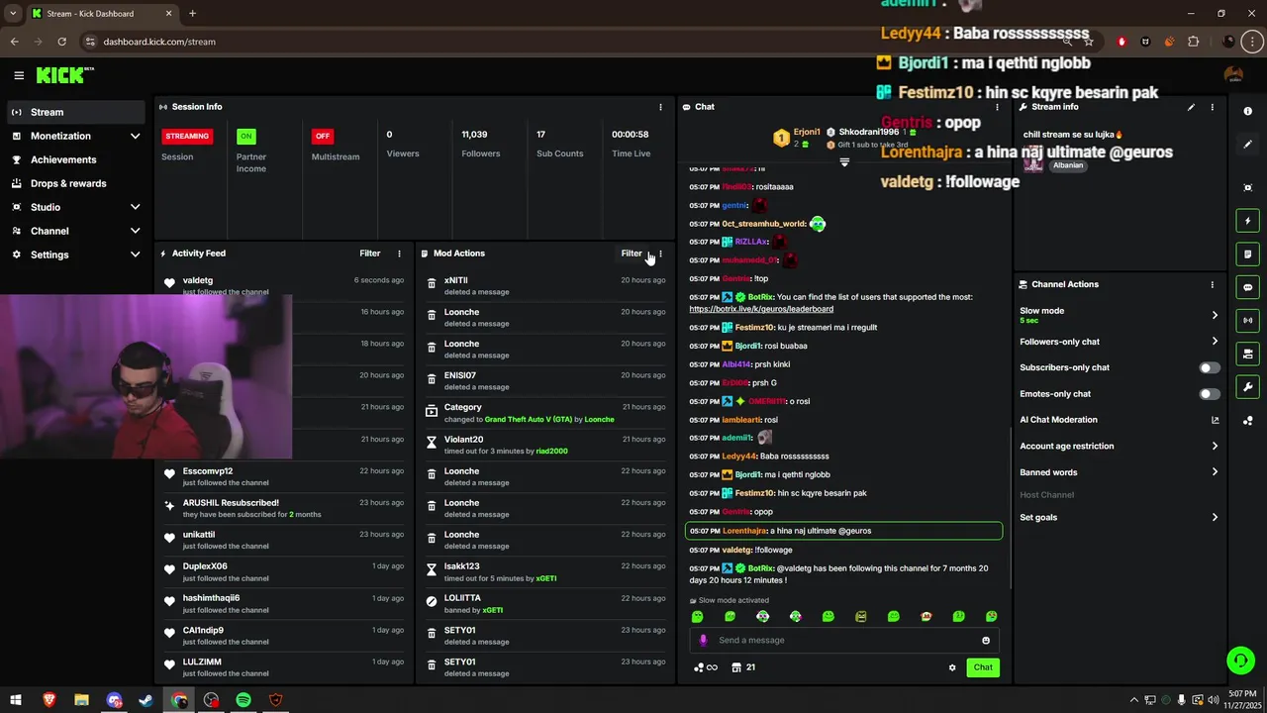
Task: Open Achievements in left sidebar
Action: pos(75,159)
